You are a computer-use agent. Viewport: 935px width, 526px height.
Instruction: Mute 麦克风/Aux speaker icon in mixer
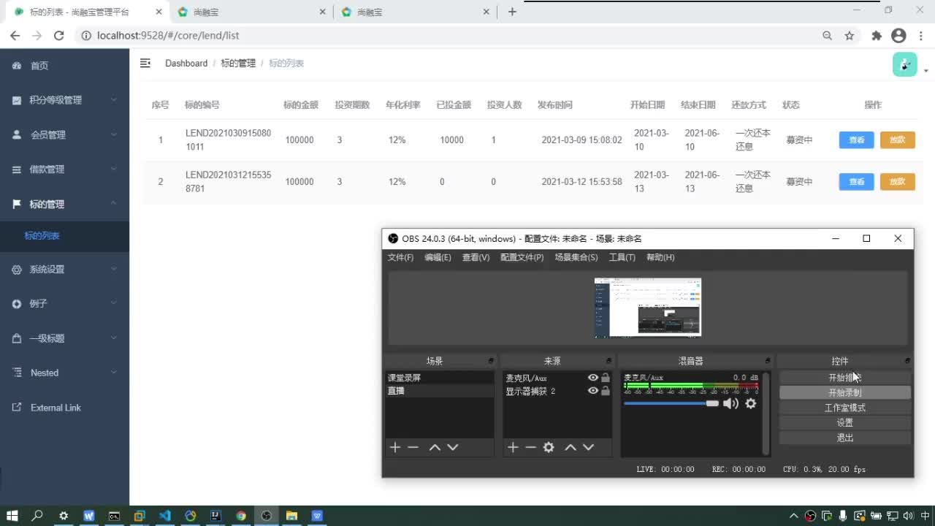(730, 403)
